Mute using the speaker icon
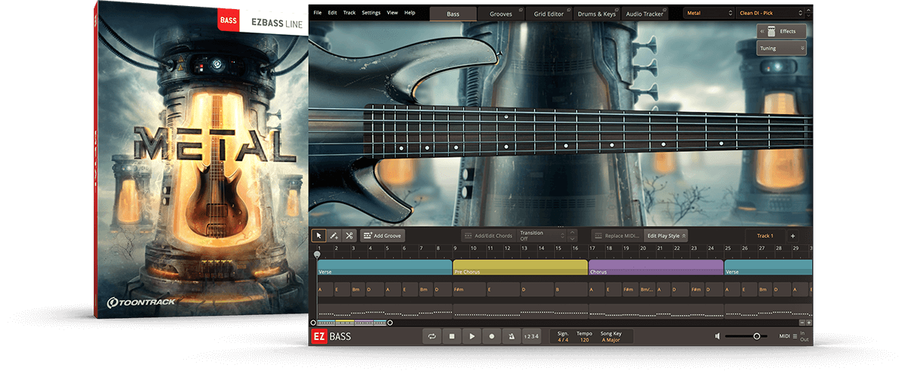Image resolution: width=908 pixels, height=374 pixels. [717, 336]
